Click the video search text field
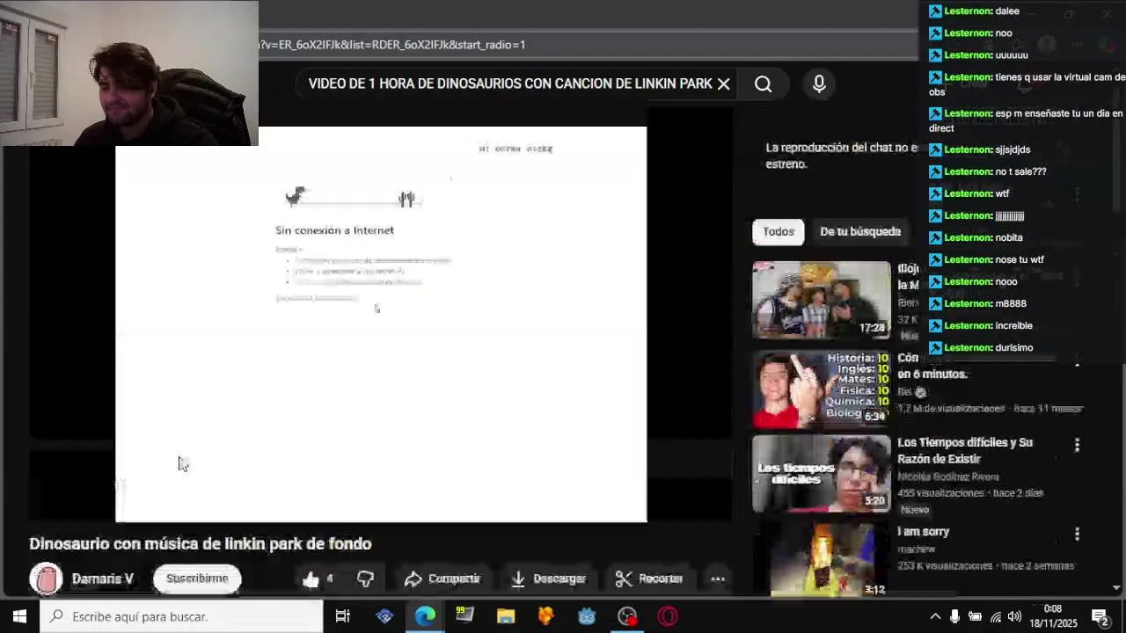Viewport: 1126px width, 633px height. pos(510,84)
